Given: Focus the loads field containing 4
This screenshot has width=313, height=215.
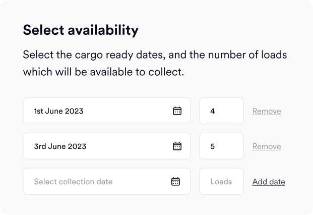Looking at the screenshot, I should 221,111.
